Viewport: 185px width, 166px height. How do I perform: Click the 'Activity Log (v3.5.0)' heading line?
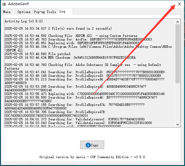pyautogui.click(x=24, y=21)
